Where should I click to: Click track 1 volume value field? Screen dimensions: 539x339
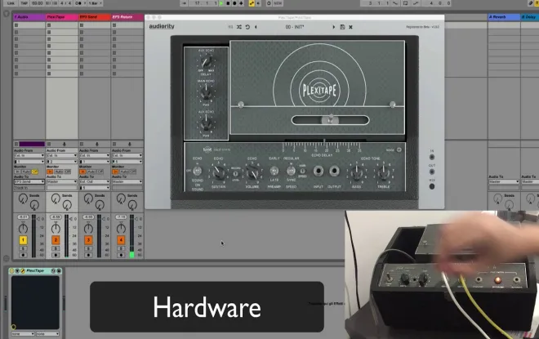[x=23, y=217]
